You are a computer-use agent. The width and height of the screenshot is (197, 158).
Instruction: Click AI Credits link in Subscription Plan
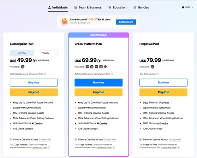pos(37,123)
